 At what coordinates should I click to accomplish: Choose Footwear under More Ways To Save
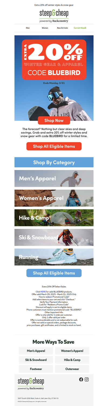(x=36, y=369)
